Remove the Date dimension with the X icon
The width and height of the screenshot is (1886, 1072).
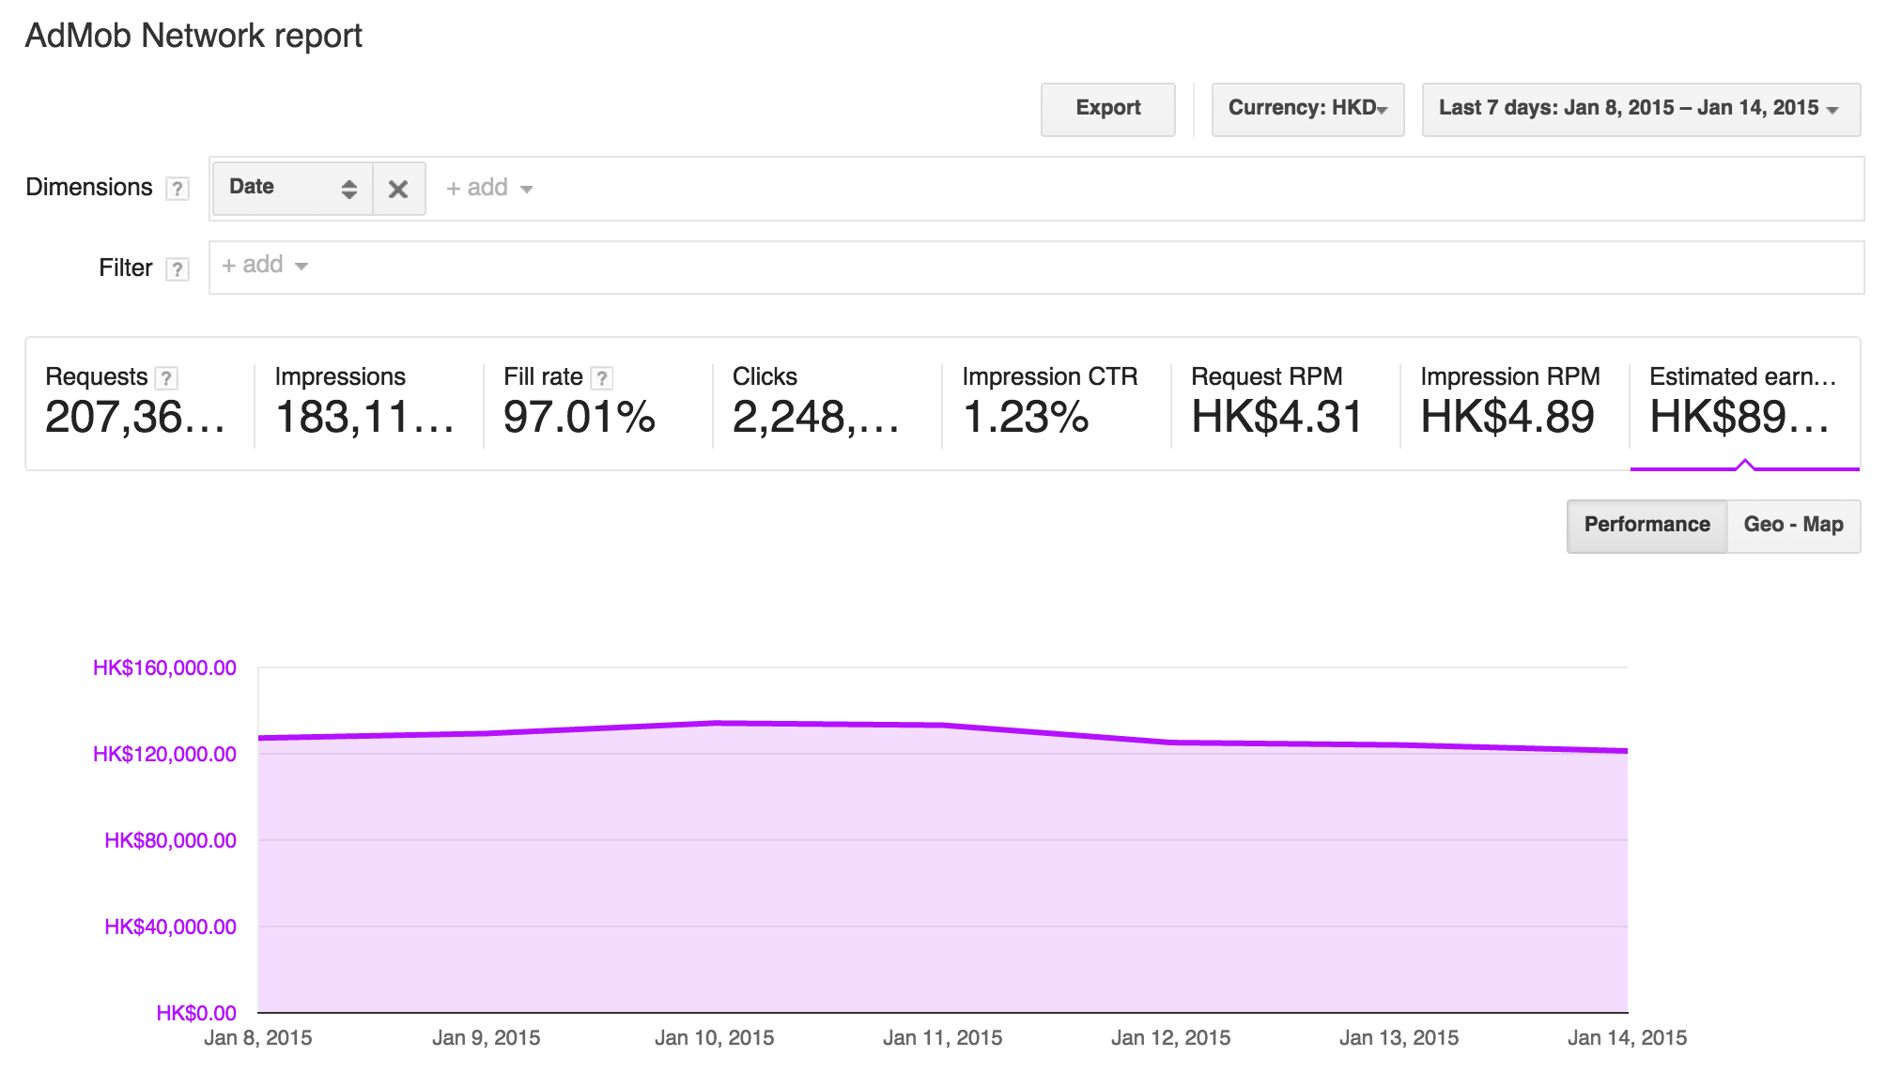click(398, 188)
